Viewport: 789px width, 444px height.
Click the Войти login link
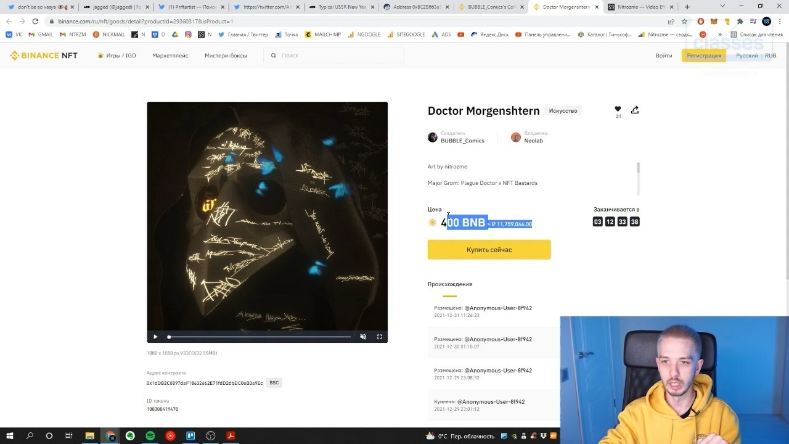tap(664, 55)
